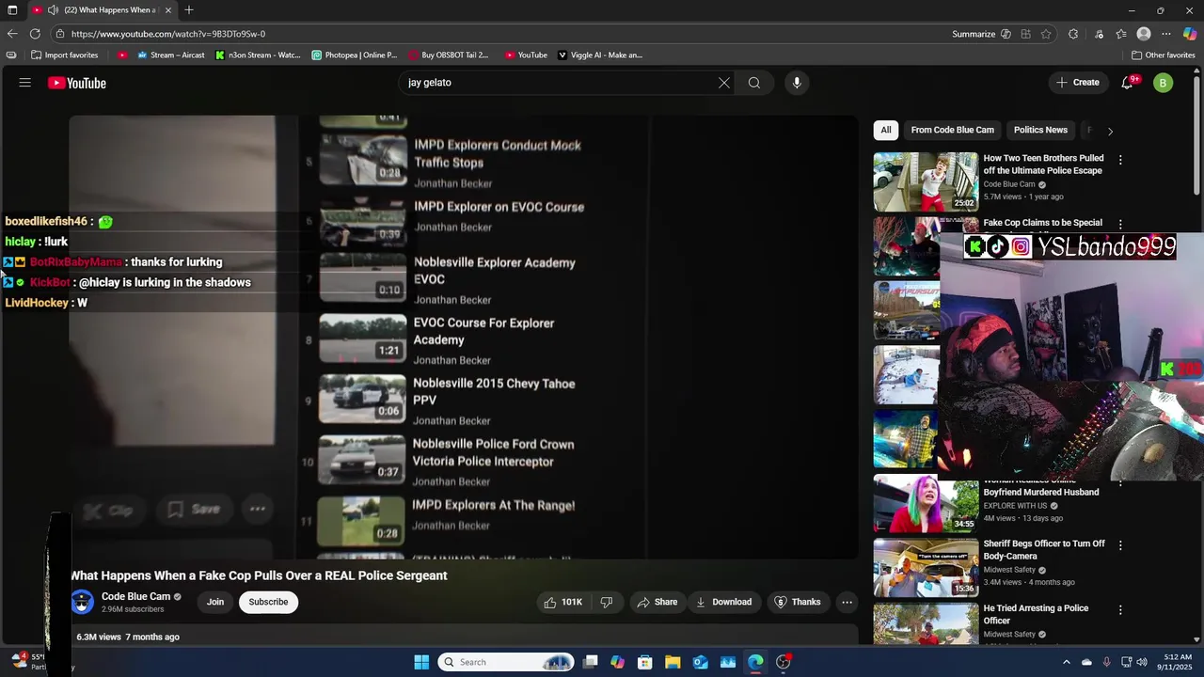1204x677 pixels.
Task: Open options for Boyfriend Murdered Husband video
Action: [x=1120, y=482]
